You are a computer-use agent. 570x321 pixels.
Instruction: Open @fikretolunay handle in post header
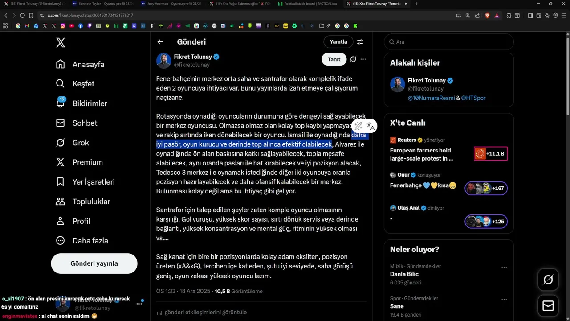coord(191,65)
